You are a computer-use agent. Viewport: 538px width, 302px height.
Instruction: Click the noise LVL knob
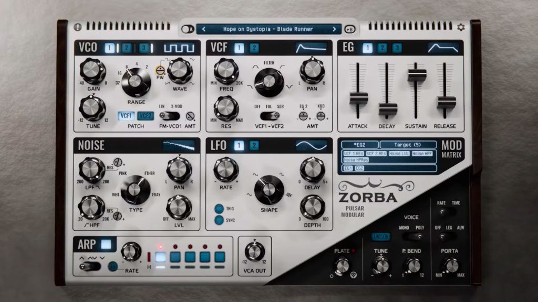tap(179, 207)
